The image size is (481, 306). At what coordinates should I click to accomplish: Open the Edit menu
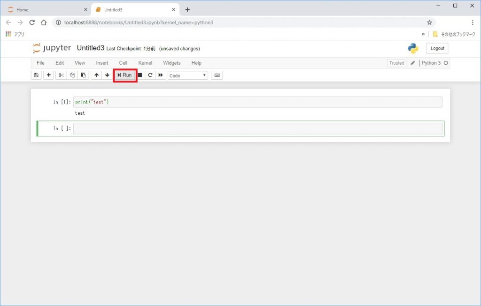tap(60, 63)
